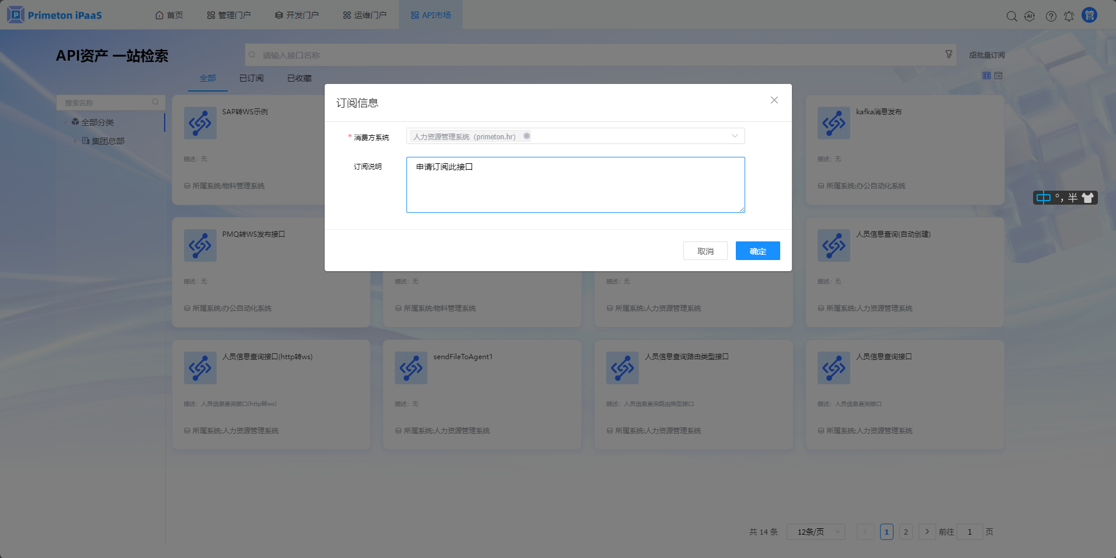Viewport: 1116px width, 558px height.
Task: Open the 12条/页 page size dropdown
Action: (x=815, y=532)
